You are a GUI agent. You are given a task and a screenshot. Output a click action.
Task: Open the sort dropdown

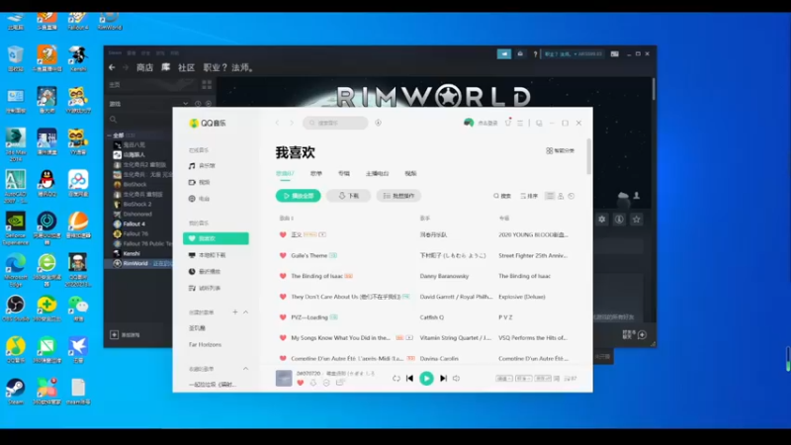click(x=529, y=196)
